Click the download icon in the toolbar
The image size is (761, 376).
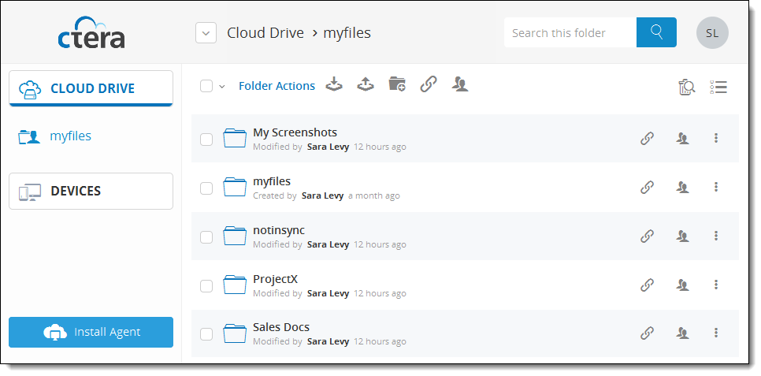[333, 84]
